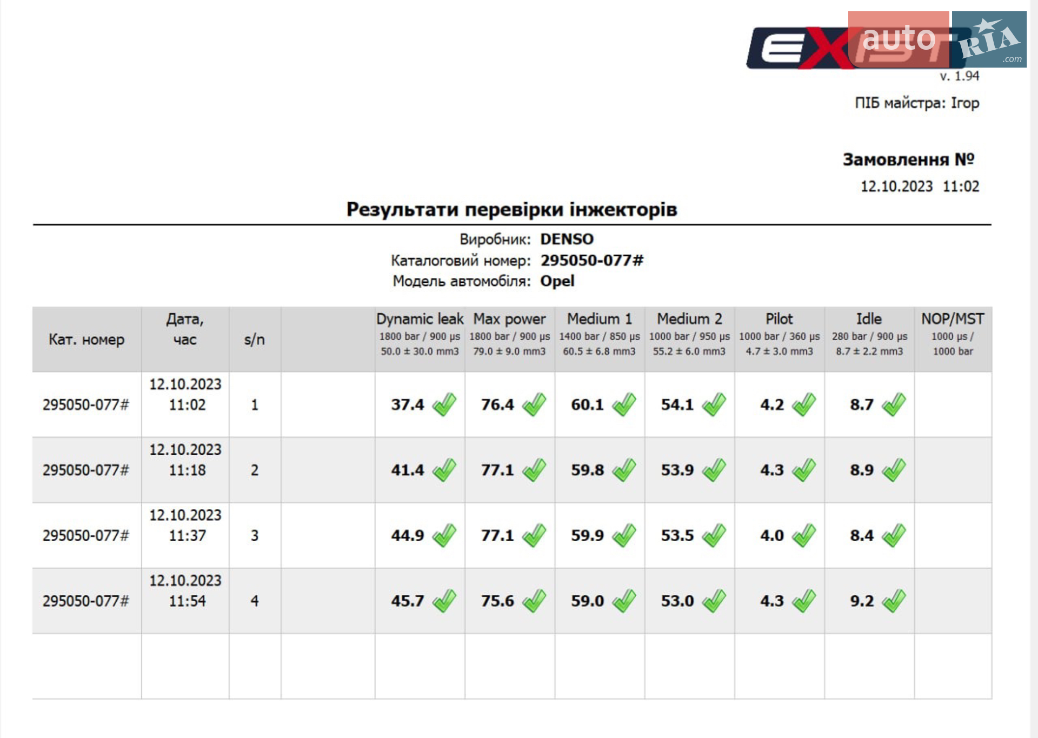Click the Max power checkmark beside 77.1 in row 2
This screenshot has height=738, width=1038.
(534, 470)
